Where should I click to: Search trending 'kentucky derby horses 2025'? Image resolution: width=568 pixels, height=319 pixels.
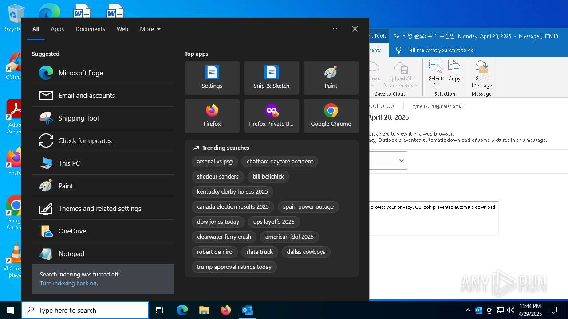click(233, 191)
